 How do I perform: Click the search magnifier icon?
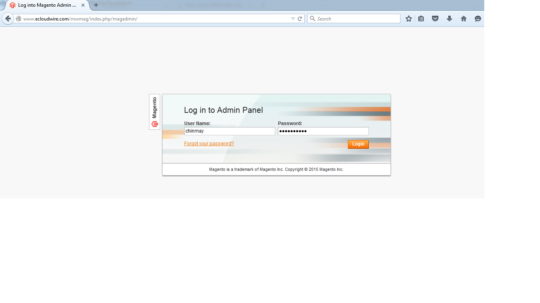click(312, 19)
